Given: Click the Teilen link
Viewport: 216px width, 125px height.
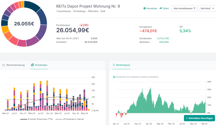Looking at the screenshot, I should tap(164, 8).
